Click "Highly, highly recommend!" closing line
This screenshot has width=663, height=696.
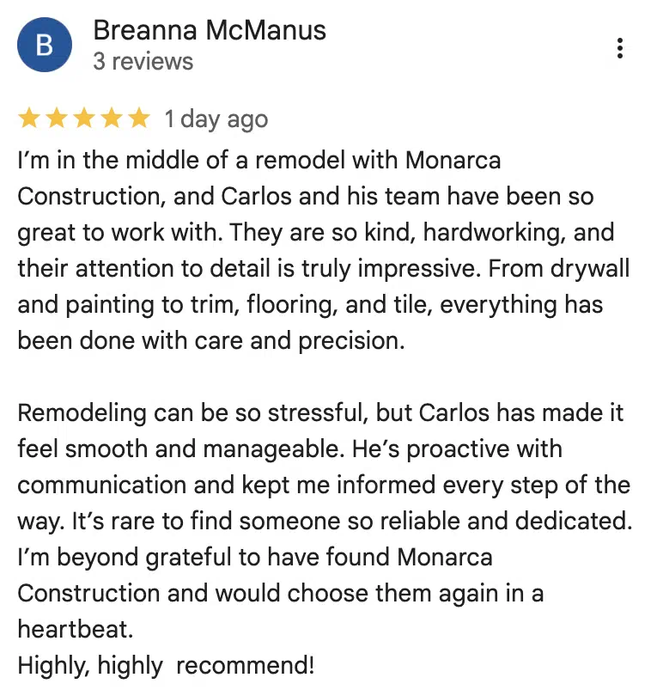(x=166, y=664)
